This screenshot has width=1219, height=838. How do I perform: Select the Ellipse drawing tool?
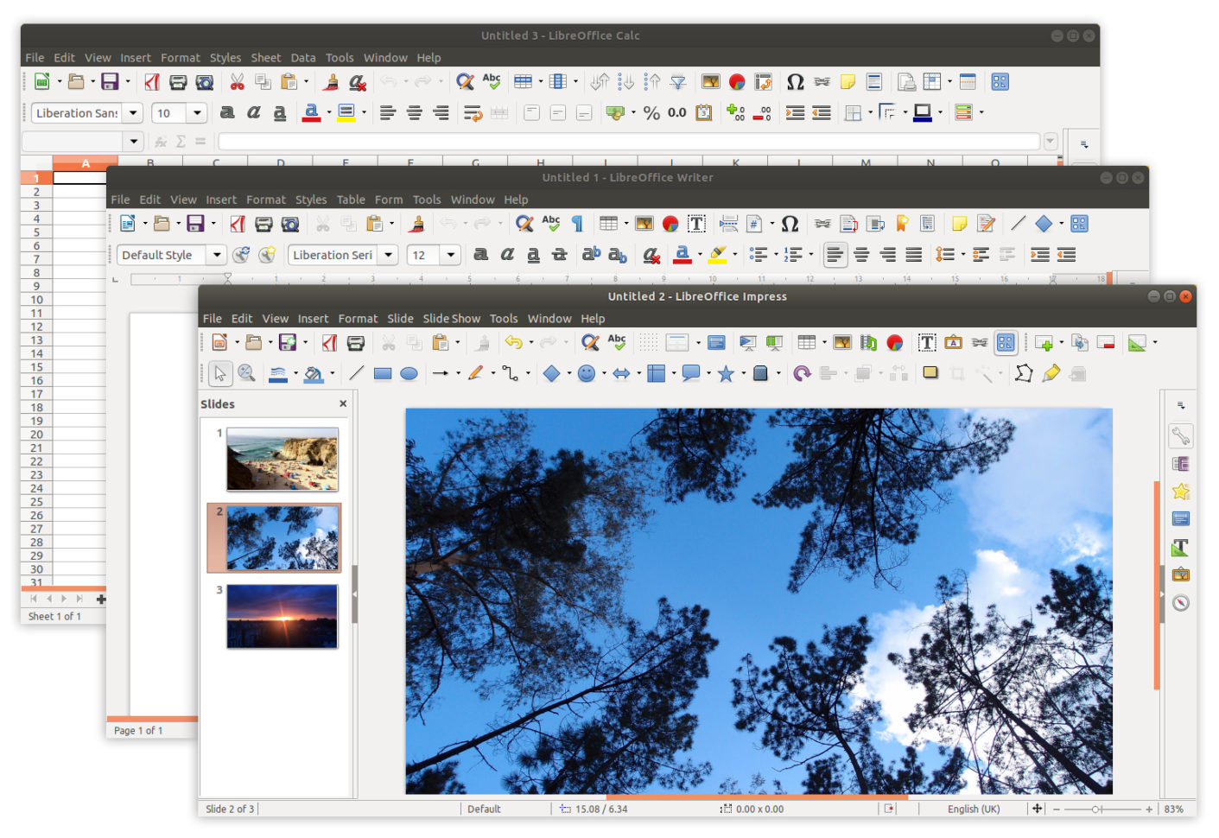click(x=409, y=373)
